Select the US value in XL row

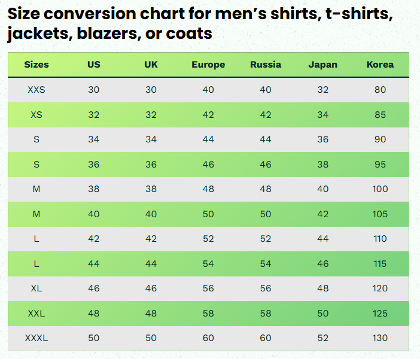pos(94,288)
